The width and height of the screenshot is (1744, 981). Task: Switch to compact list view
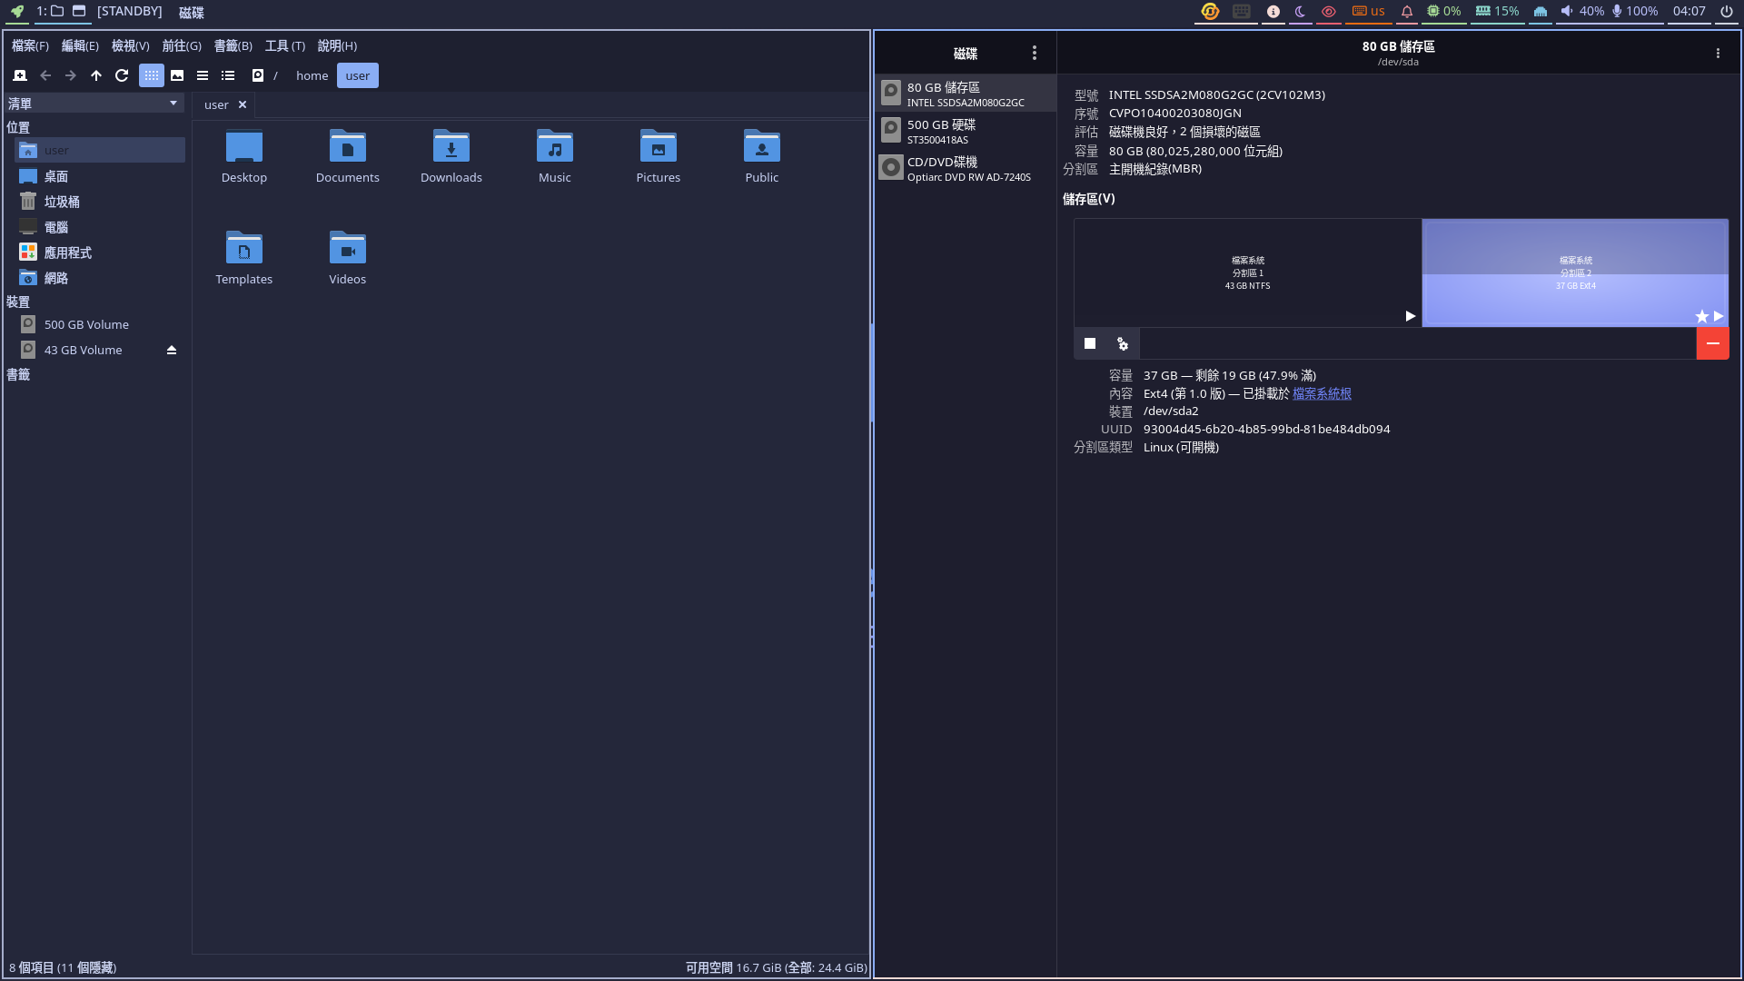(203, 75)
